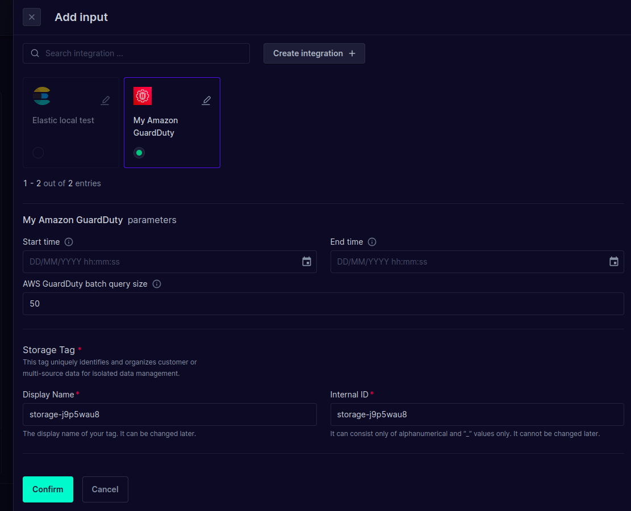Click the Storage Tag description text

pyautogui.click(x=110, y=368)
